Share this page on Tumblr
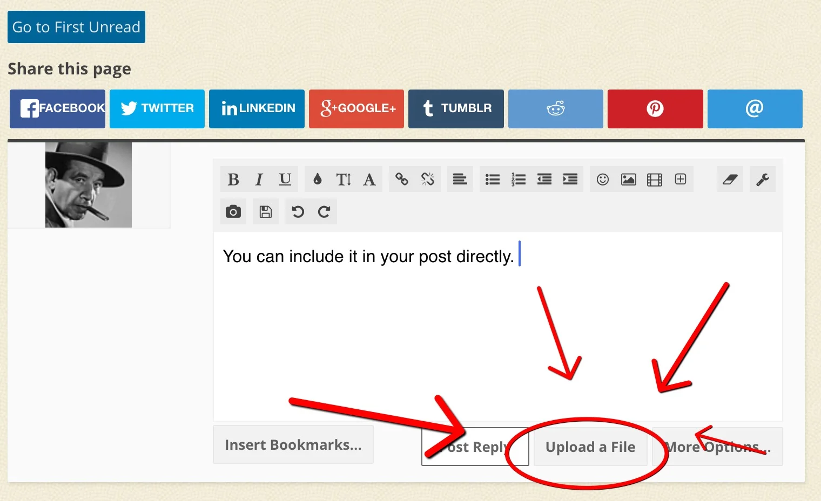This screenshot has height=501, width=821. click(x=456, y=108)
